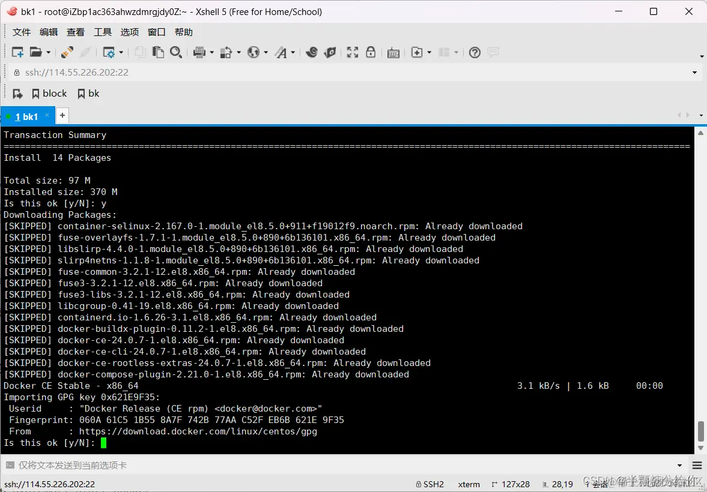Screen dimensions: 707x492
Task: Click the greyed Tab Arrangement icon
Action: [x=445, y=52]
